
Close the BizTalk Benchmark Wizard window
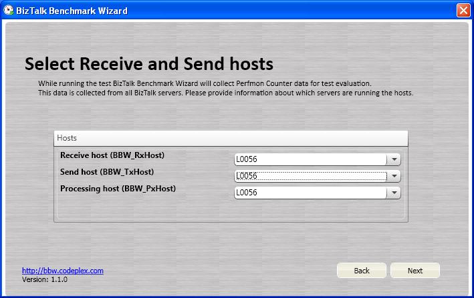pos(463,11)
